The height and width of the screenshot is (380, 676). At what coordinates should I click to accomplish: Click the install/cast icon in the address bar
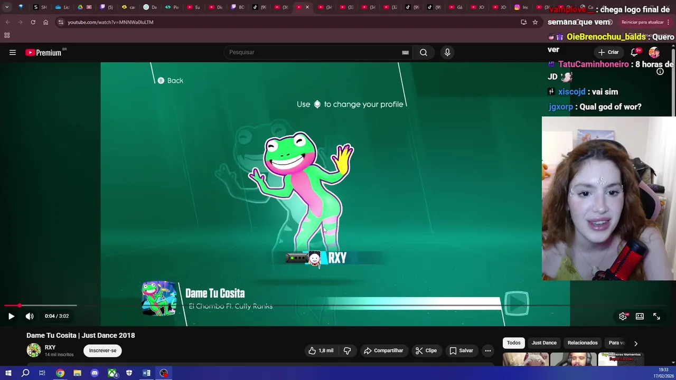tap(523, 22)
